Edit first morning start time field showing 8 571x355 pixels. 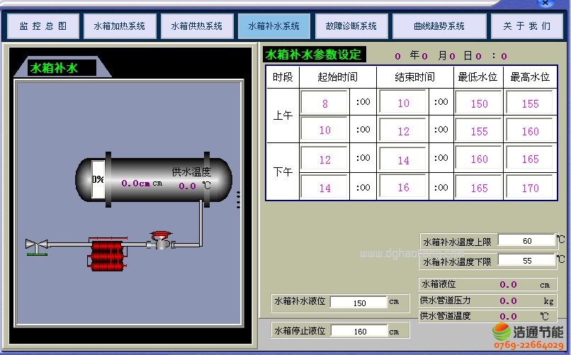coord(324,103)
